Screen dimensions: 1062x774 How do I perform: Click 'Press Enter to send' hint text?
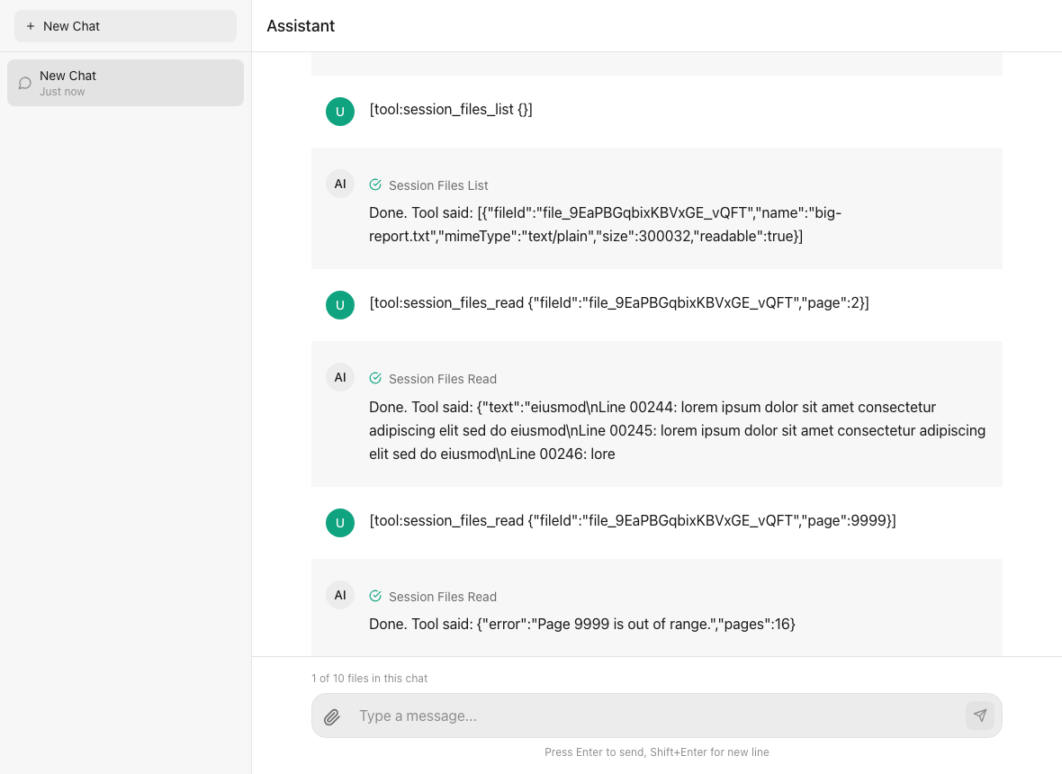point(656,752)
